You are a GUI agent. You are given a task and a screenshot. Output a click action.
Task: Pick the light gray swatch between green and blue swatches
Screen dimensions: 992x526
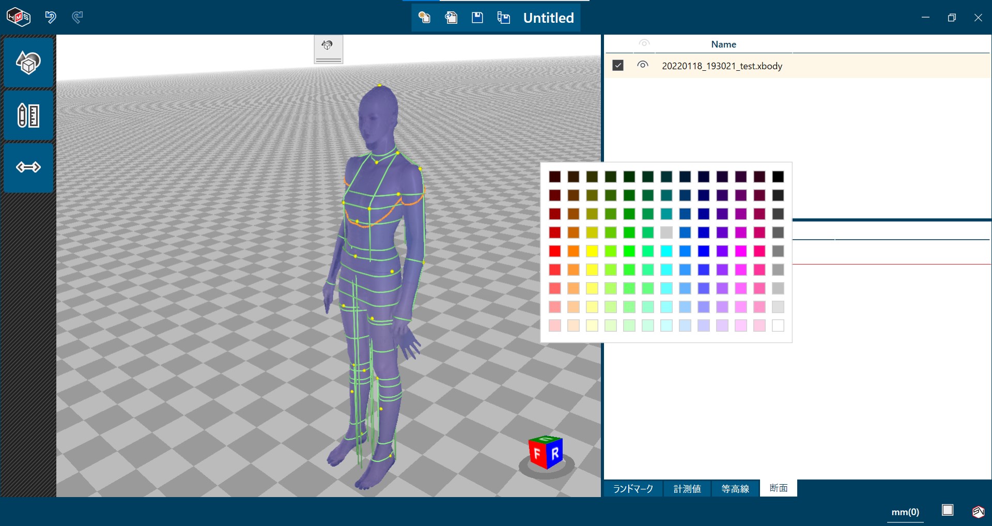tap(667, 233)
